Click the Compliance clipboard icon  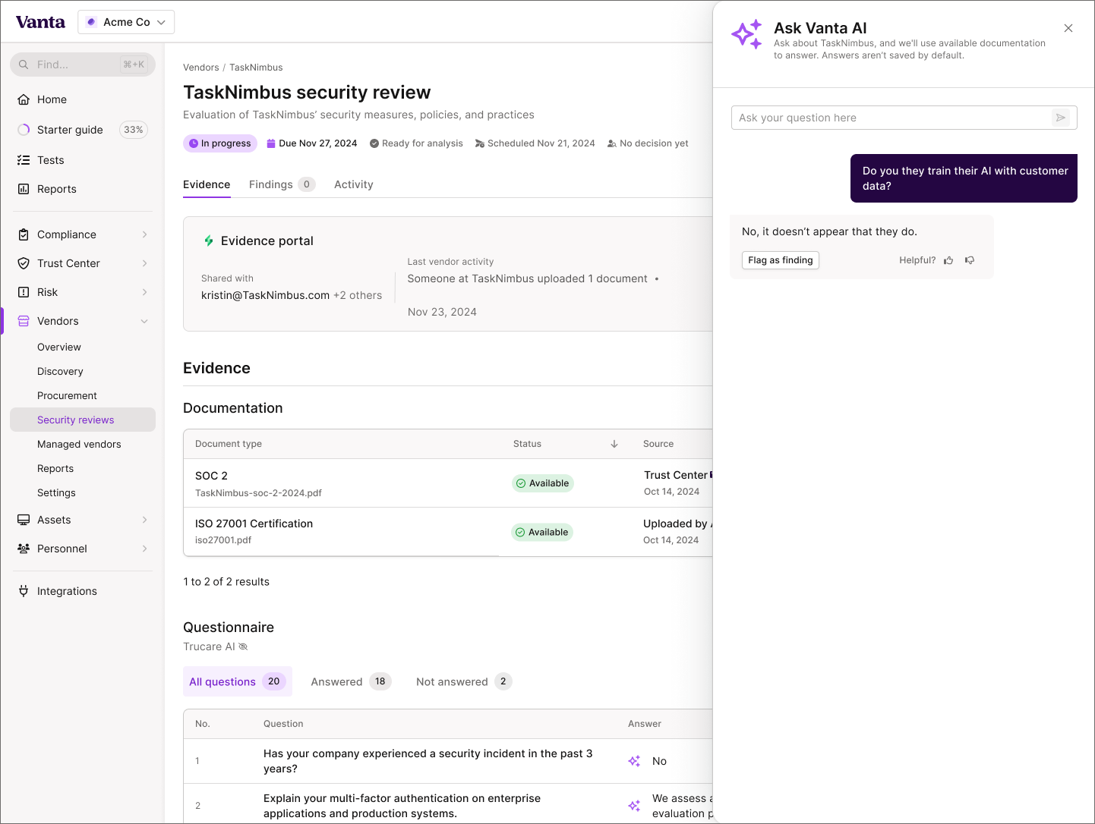(24, 234)
